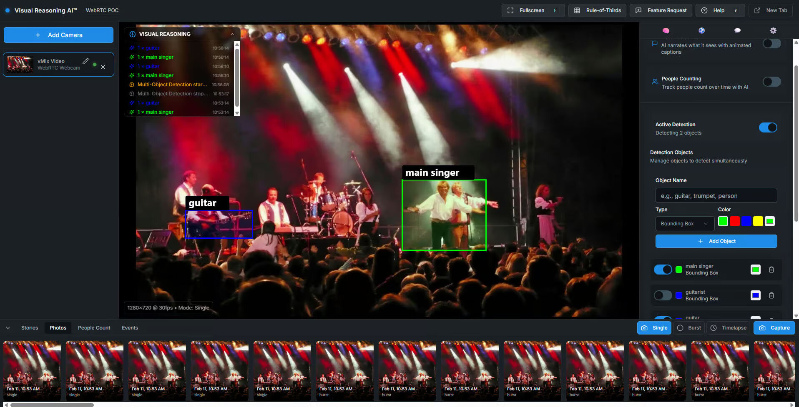
Task: Open the Events tab
Action: point(130,328)
